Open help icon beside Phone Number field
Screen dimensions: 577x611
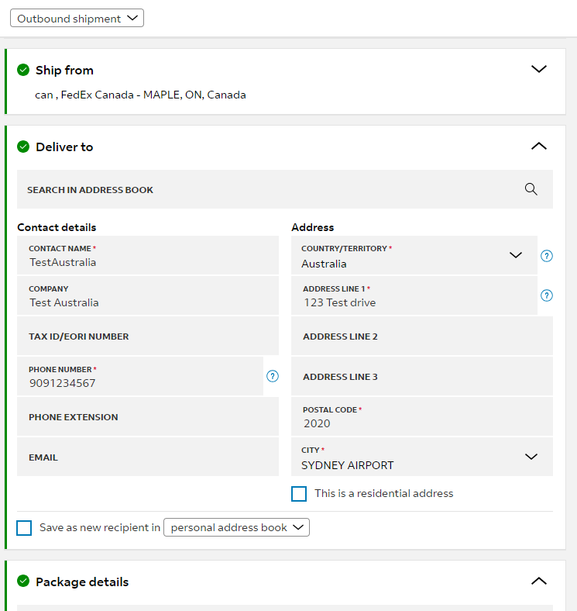click(x=273, y=376)
